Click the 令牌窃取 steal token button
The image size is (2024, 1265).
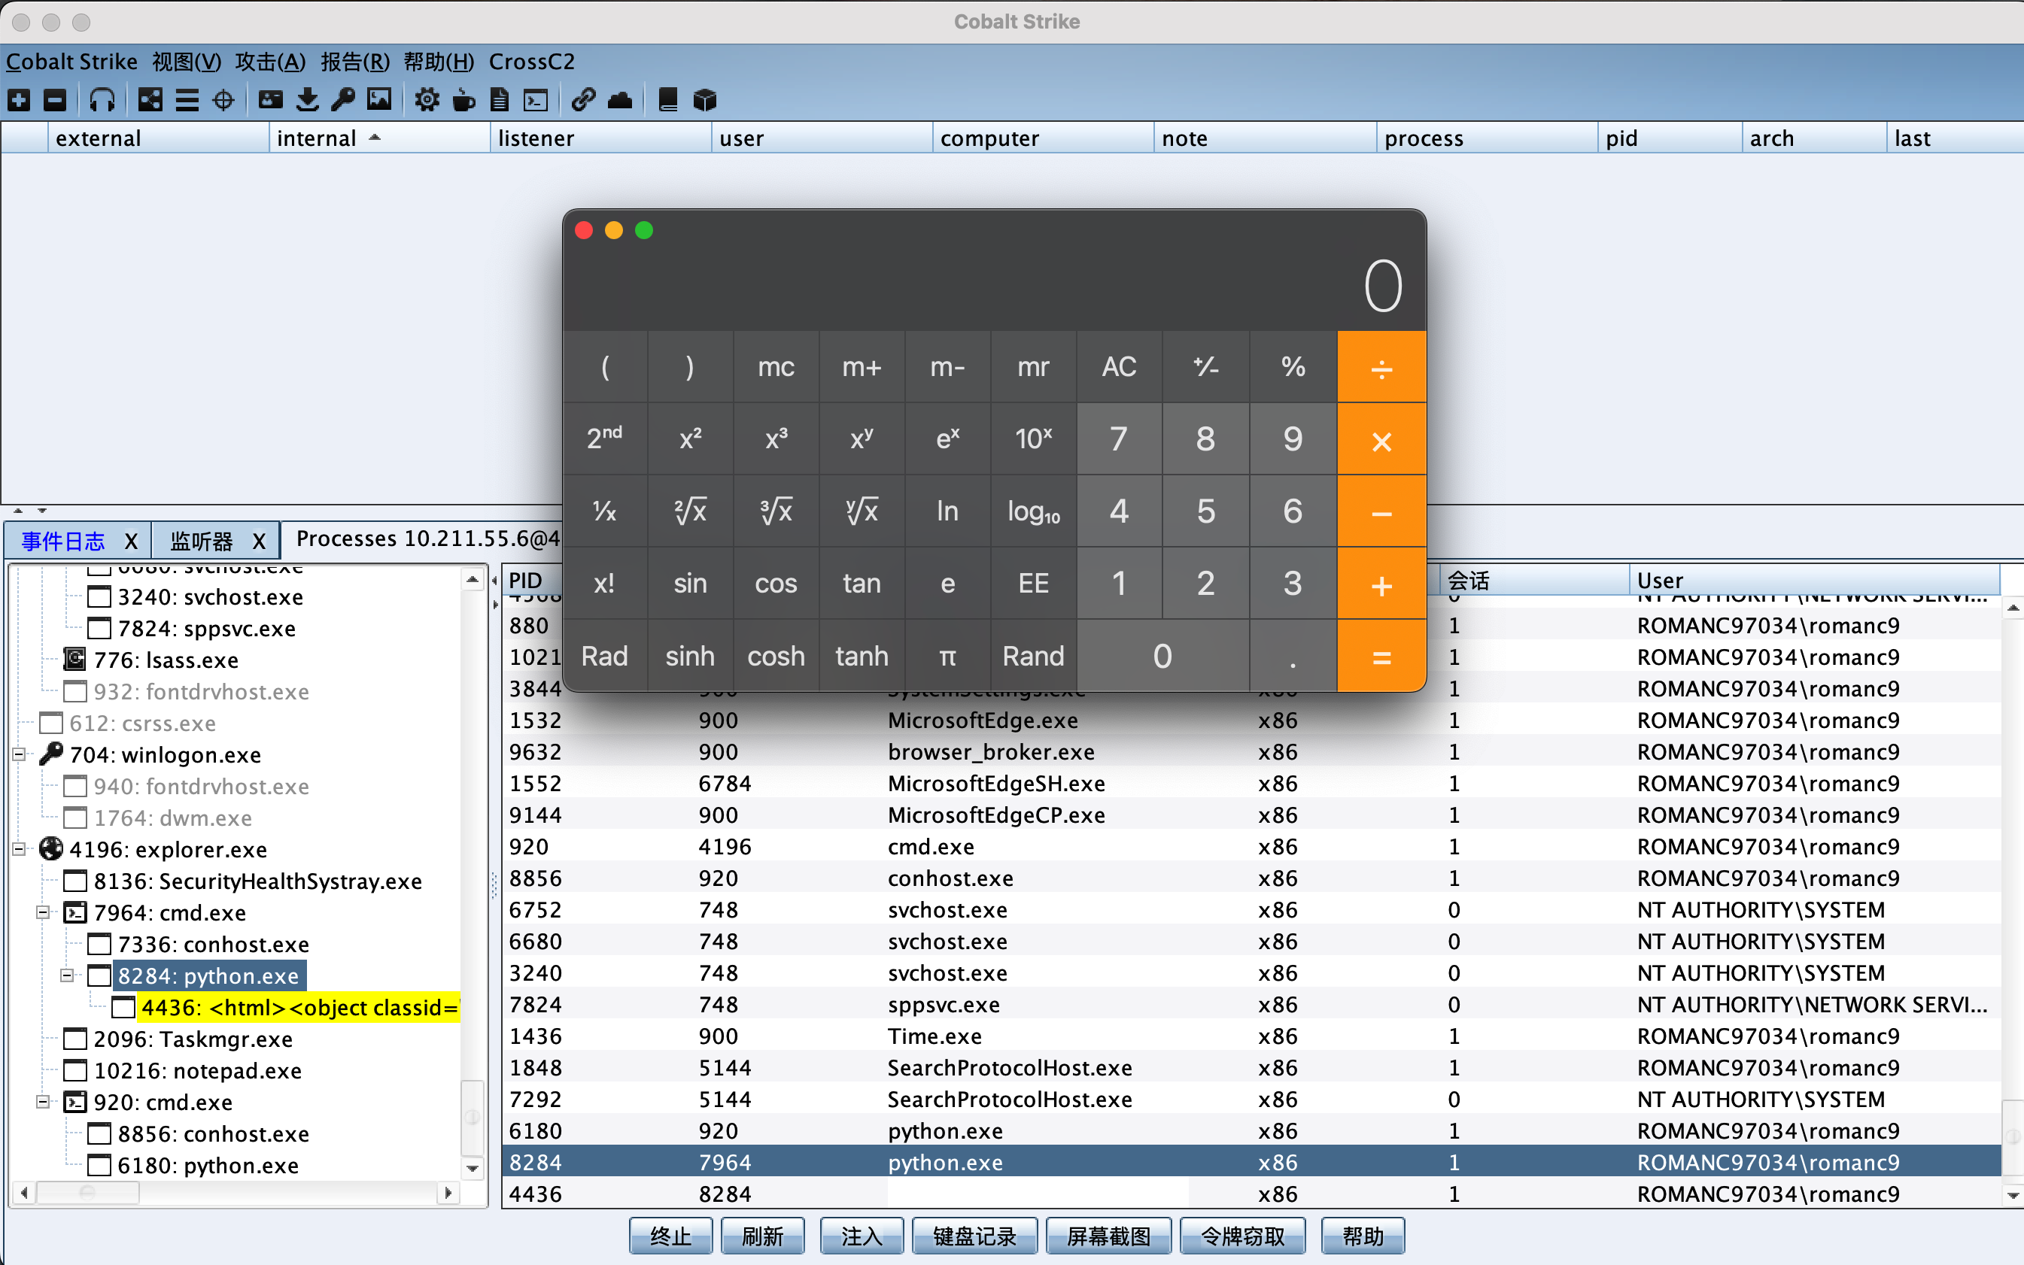[1242, 1236]
